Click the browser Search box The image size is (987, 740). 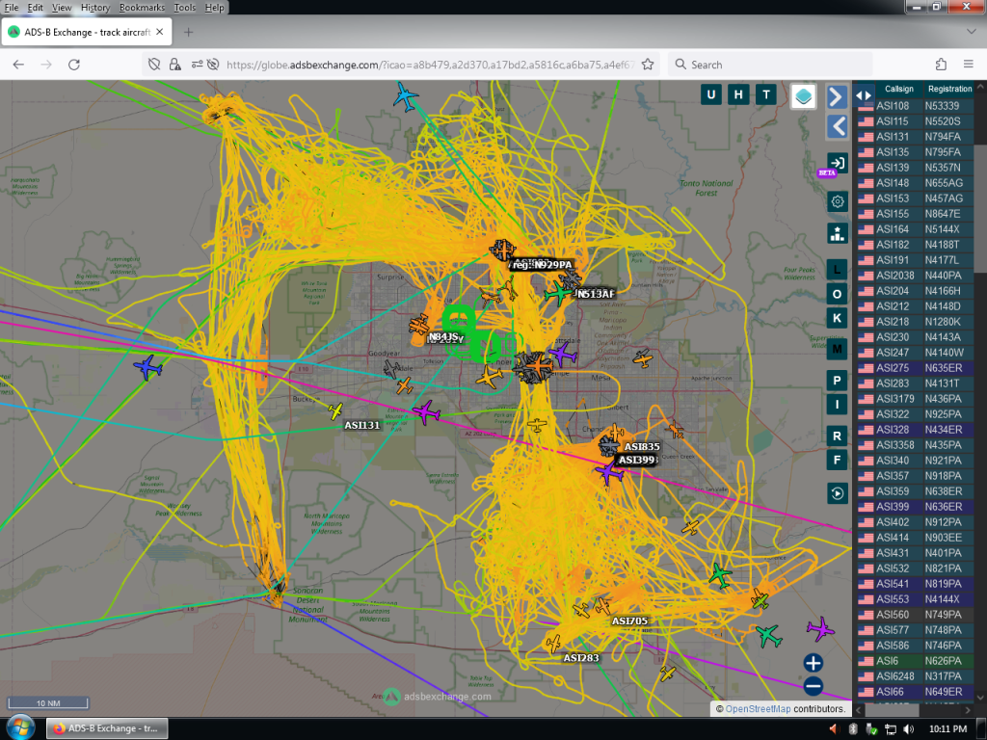(770, 65)
